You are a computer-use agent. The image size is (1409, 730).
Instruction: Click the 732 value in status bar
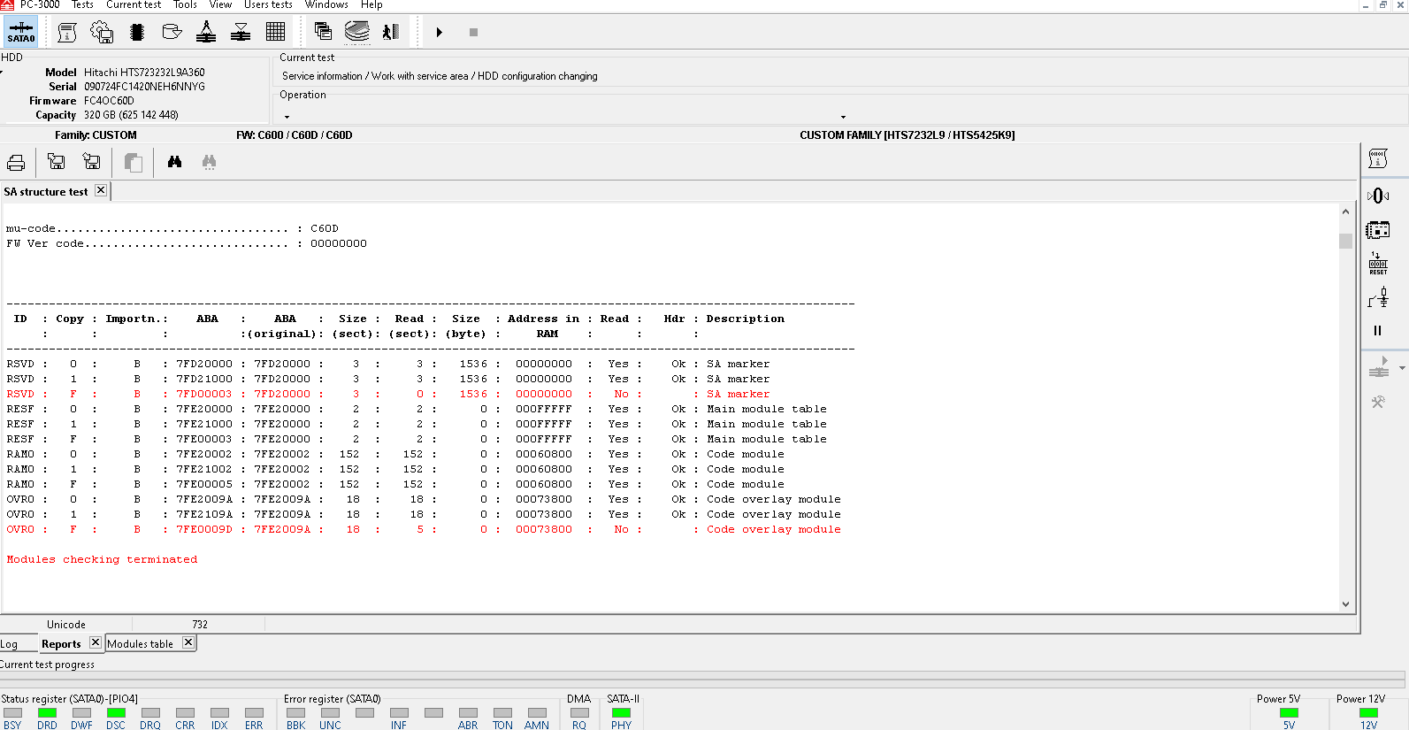pos(200,625)
